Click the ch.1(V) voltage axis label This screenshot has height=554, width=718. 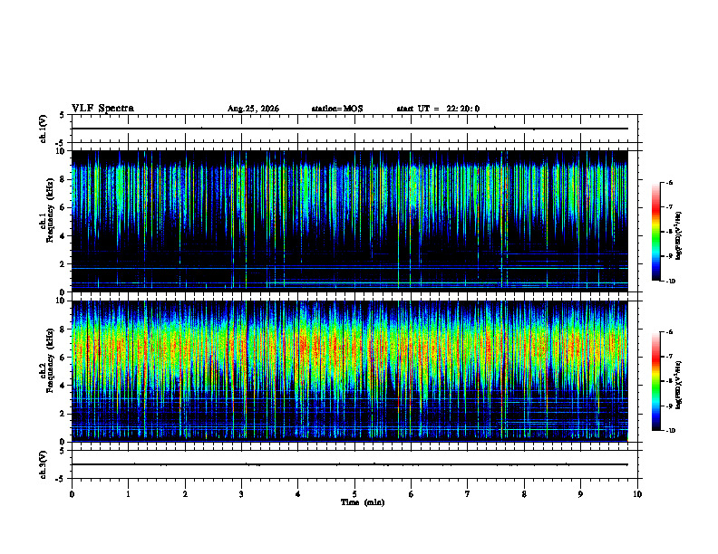click(43, 129)
